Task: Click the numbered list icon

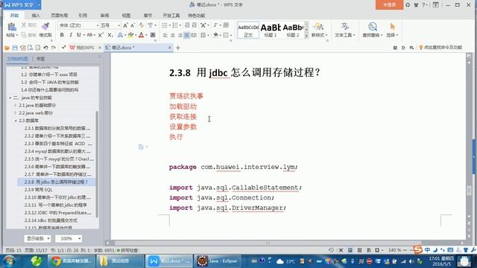Action: coord(175,25)
